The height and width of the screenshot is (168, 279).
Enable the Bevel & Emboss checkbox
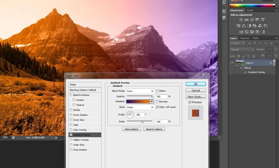(x=71, y=95)
